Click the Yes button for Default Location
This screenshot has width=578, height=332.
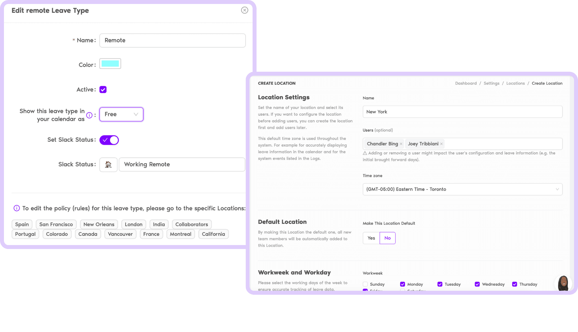coord(371,237)
